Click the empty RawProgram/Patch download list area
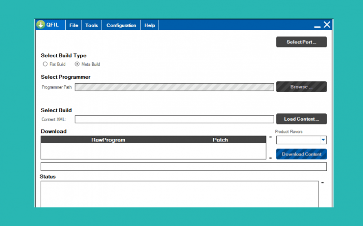 (x=153, y=151)
